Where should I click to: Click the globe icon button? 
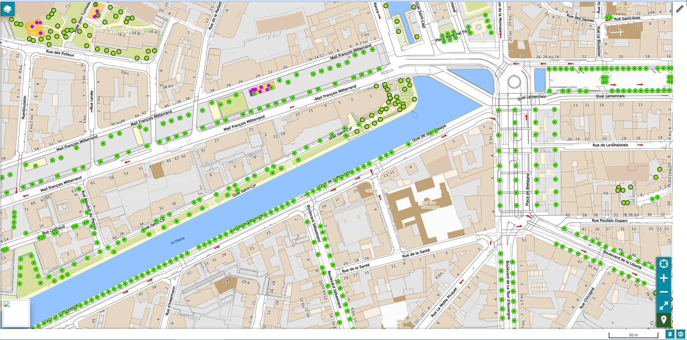tap(681, 334)
